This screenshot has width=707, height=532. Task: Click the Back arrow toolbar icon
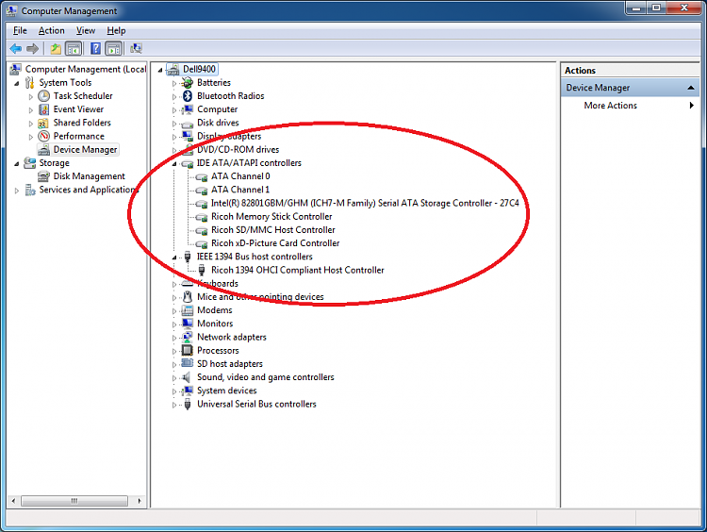click(16, 48)
